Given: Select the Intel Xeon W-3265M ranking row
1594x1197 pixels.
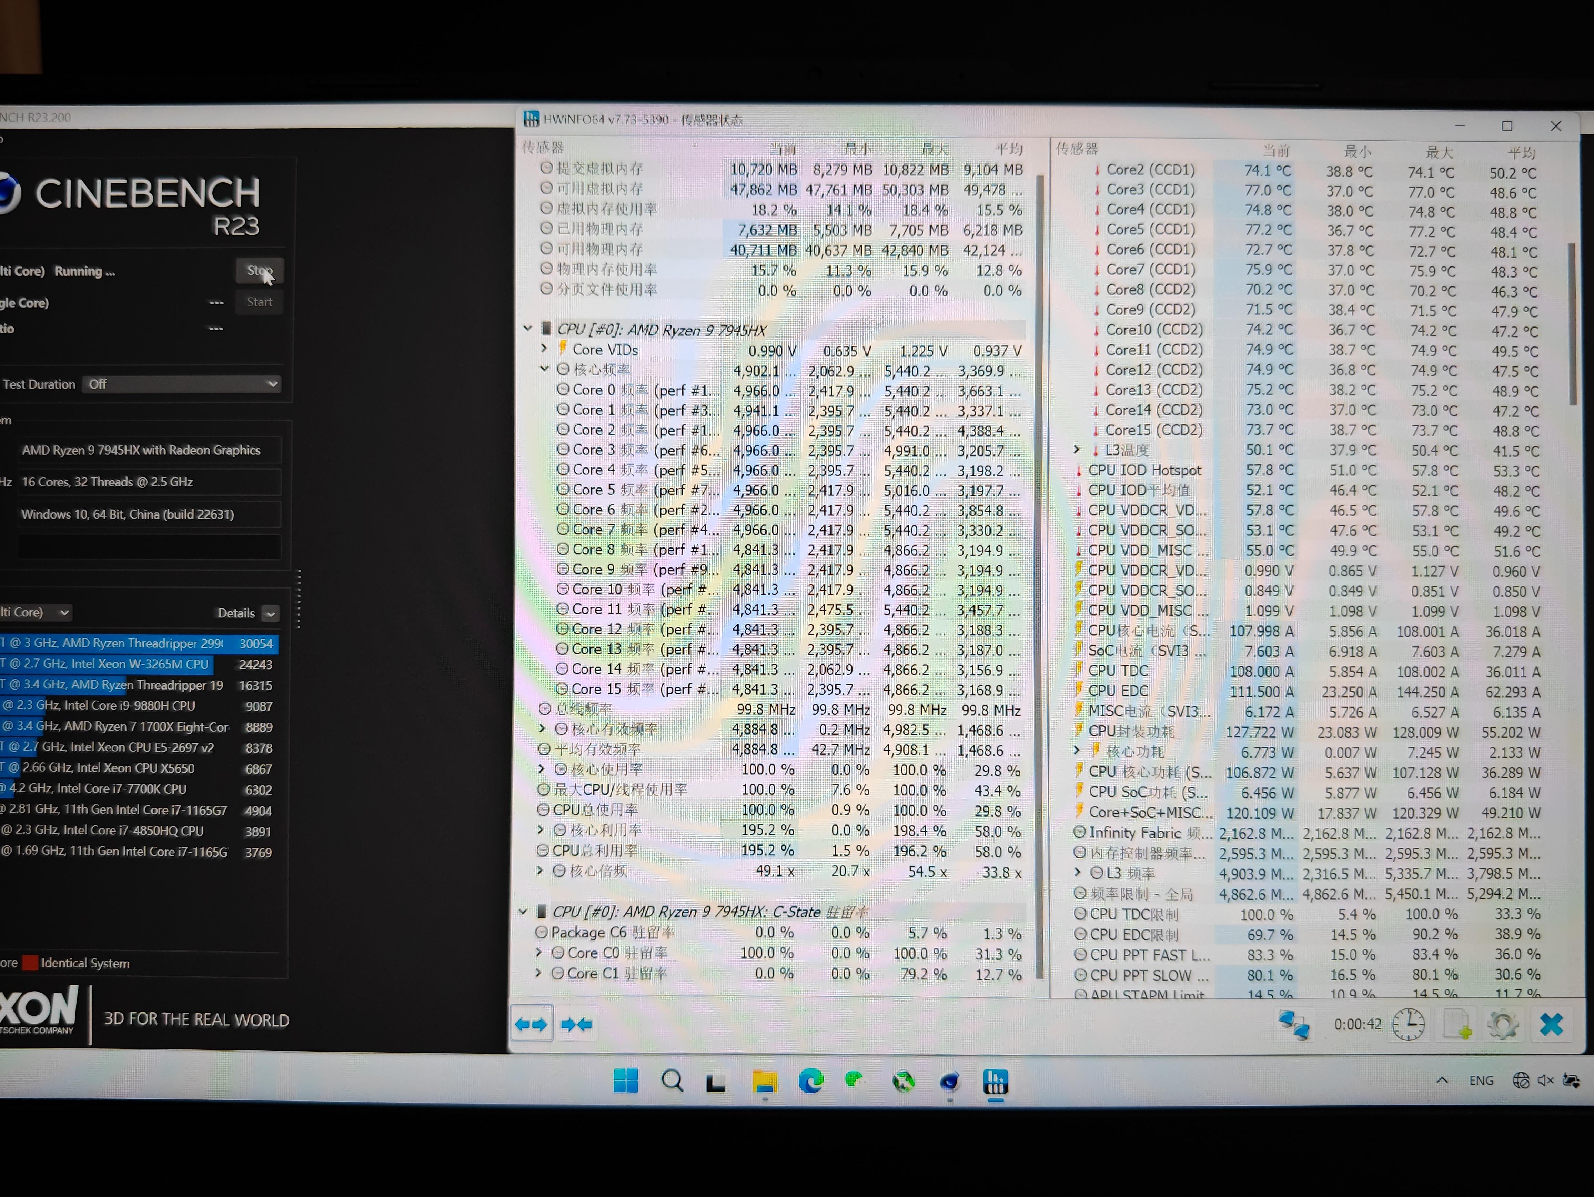Looking at the screenshot, I should (139, 664).
